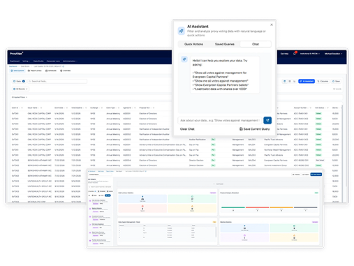Viewport: 354px width, 266px height.
Task: Select the Chat tab in AI Assistant
Action: (x=256, y=44)
